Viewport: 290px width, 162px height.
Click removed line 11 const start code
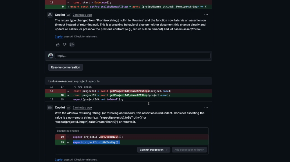tap(92, 2)
